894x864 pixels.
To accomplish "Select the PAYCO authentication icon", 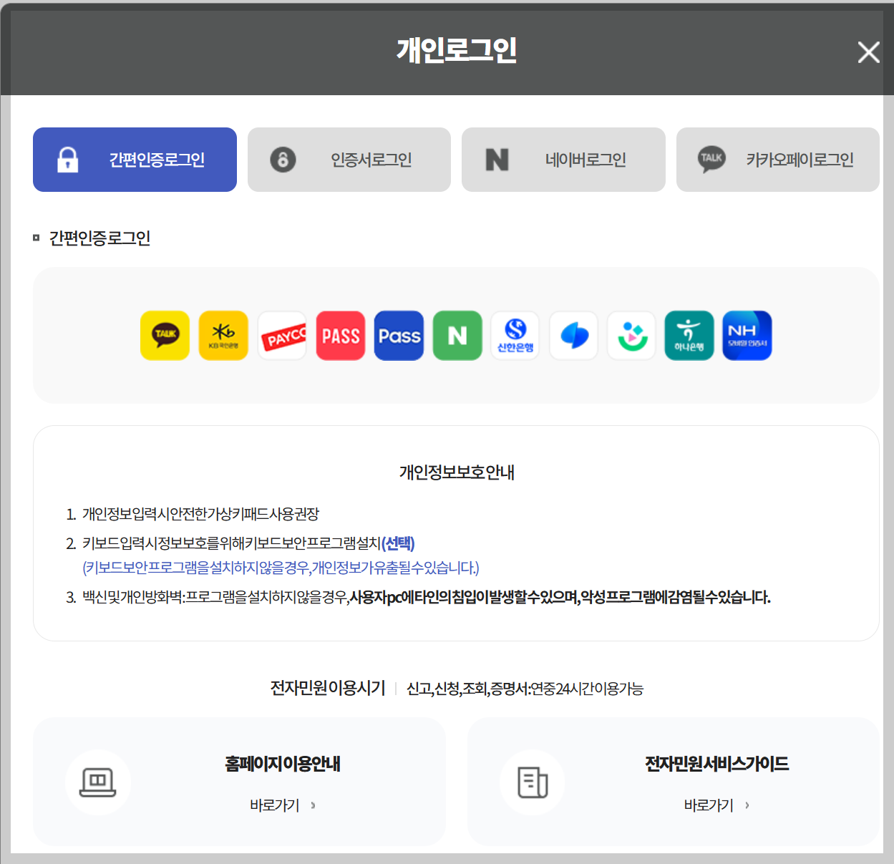I will coord(282,335).
